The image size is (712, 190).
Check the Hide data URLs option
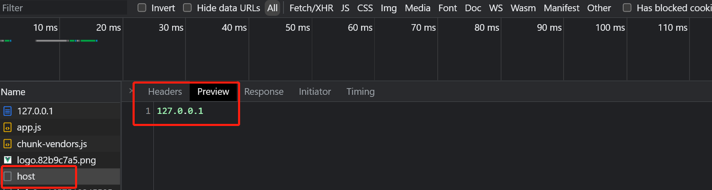coord(188,8)
